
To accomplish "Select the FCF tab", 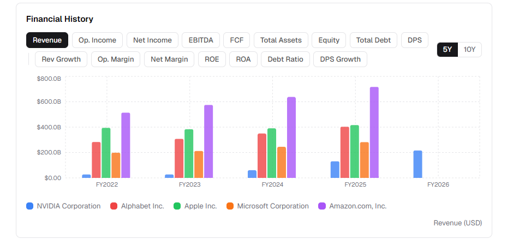I will tap(237, 40).
